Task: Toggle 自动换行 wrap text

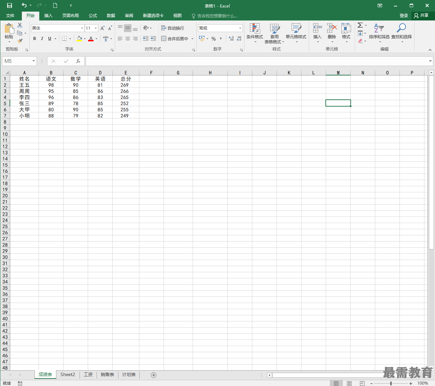Action: point(172,28)
